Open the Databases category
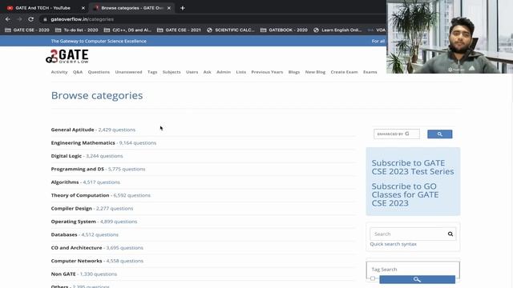The image size is (513, 288). 64,234
